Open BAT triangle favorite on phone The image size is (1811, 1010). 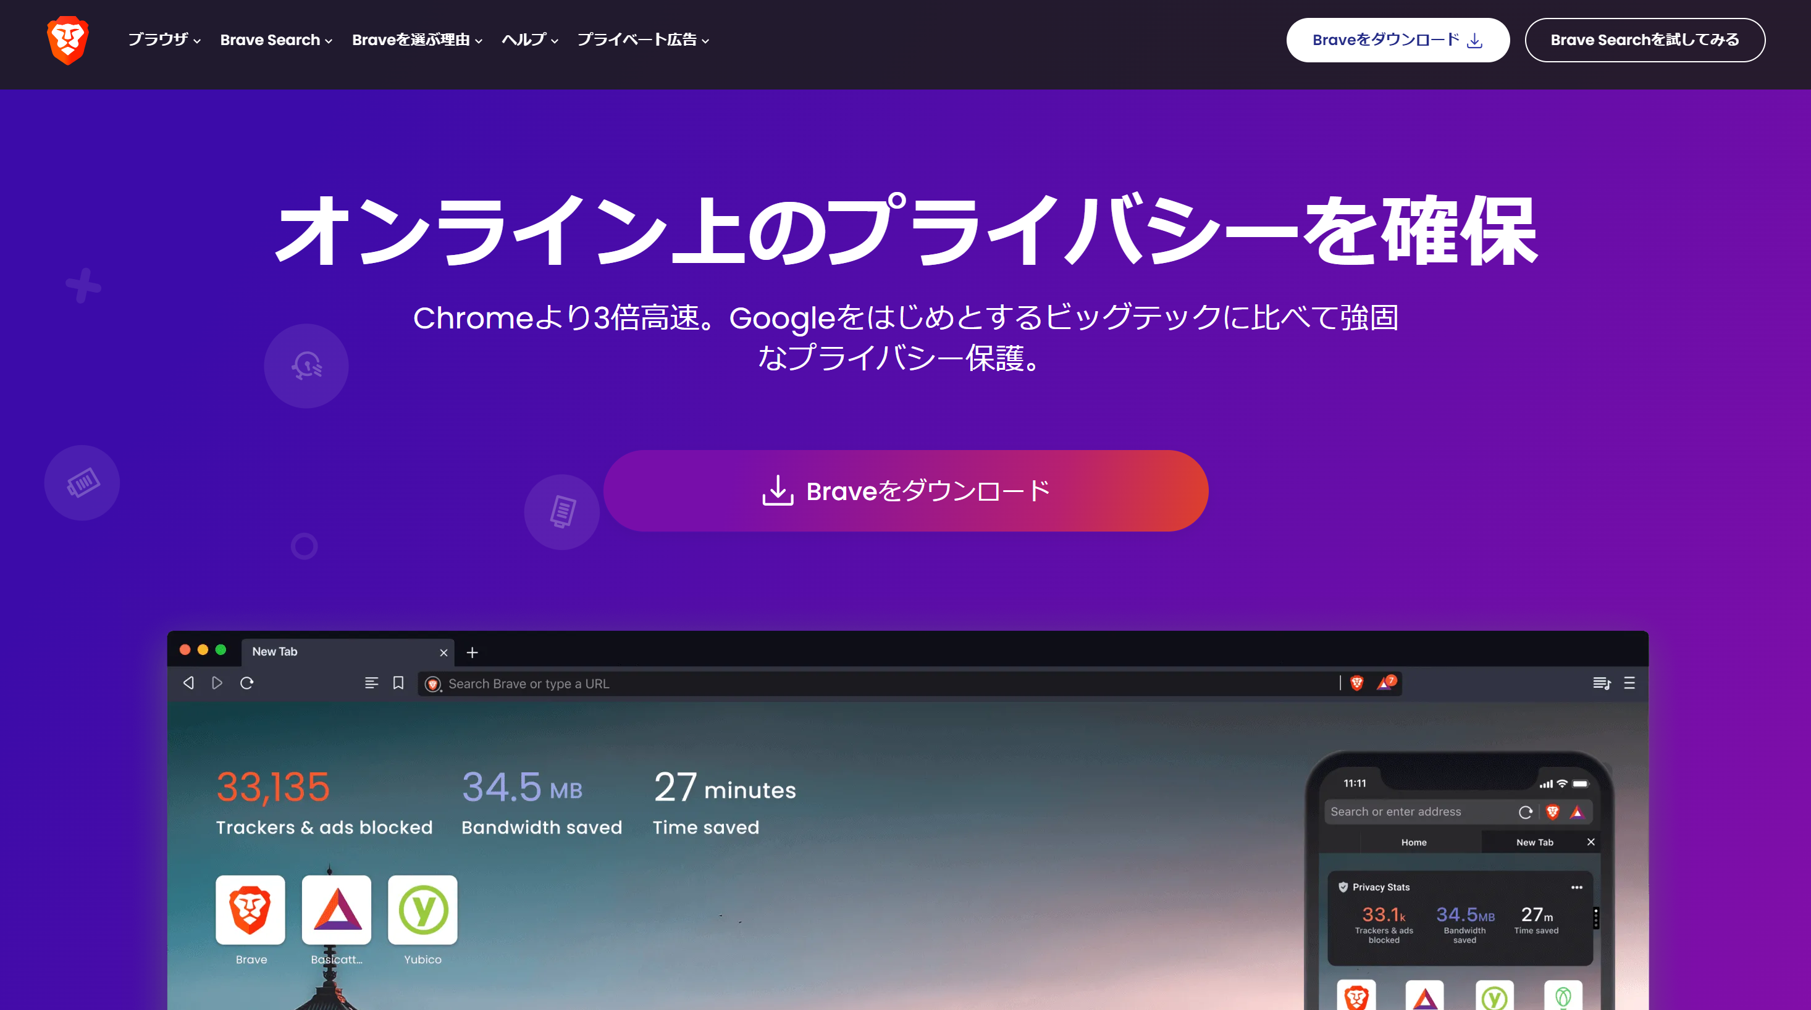click(x=1424, y=995)
